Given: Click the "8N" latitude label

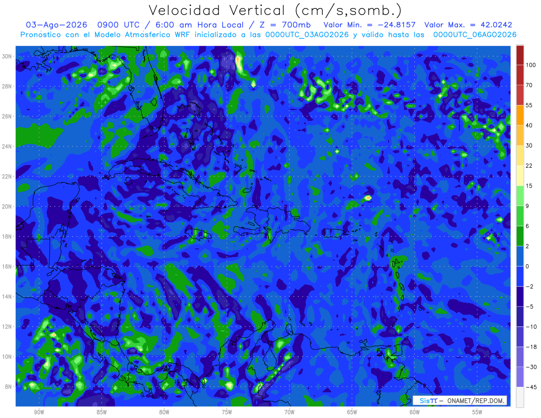Looking at the screenshot, I should coord(9,387).
